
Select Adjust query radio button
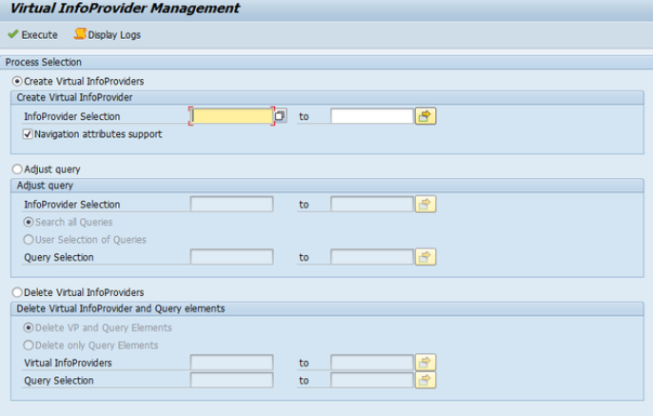(17, 169)
